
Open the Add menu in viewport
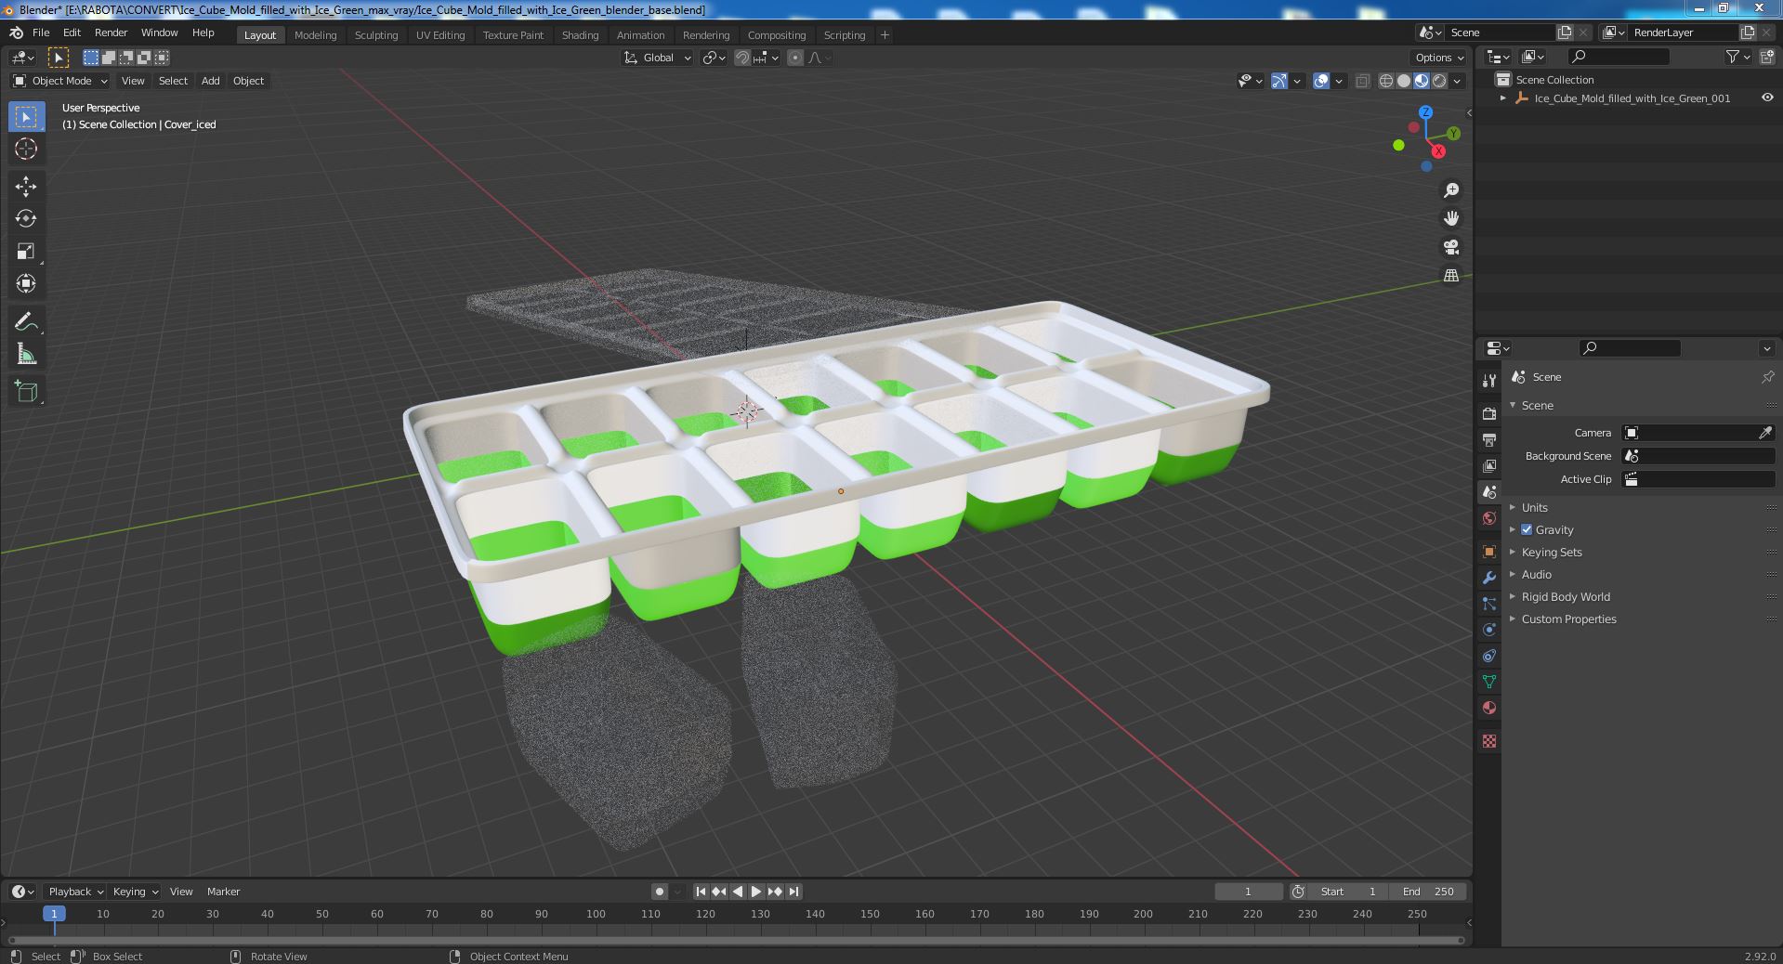click(211, 81)
